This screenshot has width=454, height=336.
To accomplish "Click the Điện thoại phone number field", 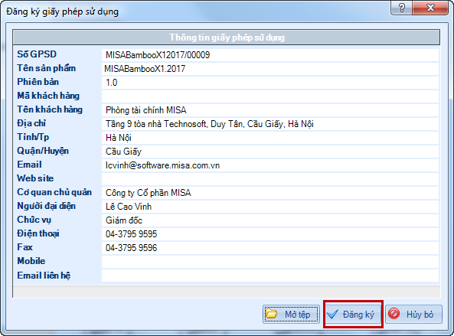I will (270, 234).
